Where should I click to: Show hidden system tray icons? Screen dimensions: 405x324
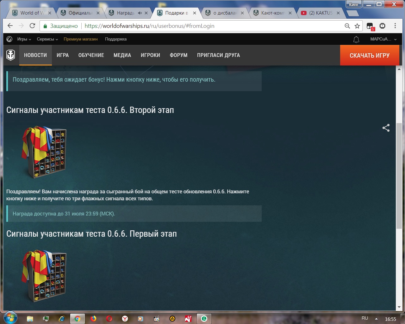(376, 319)
